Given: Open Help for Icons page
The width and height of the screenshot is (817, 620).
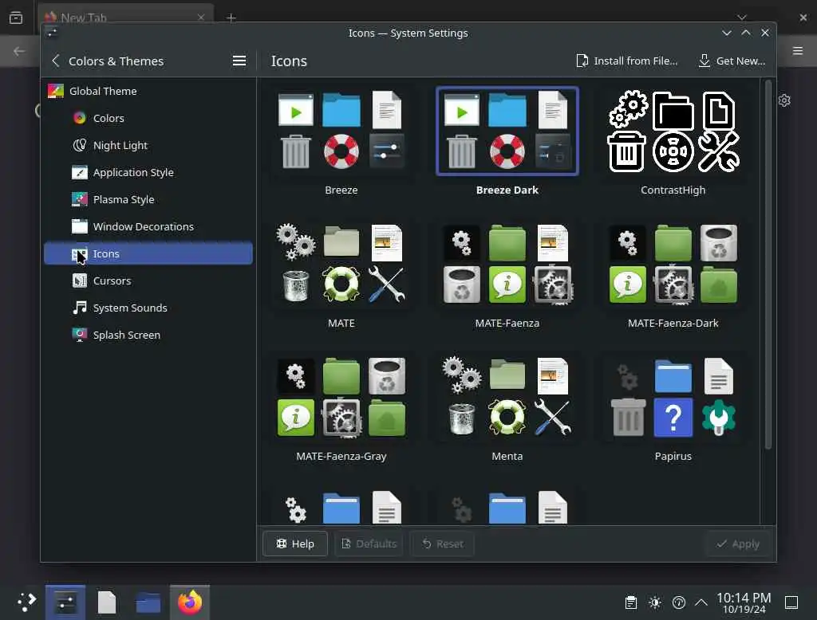Looking at the screenshot, I should (295, 544).
